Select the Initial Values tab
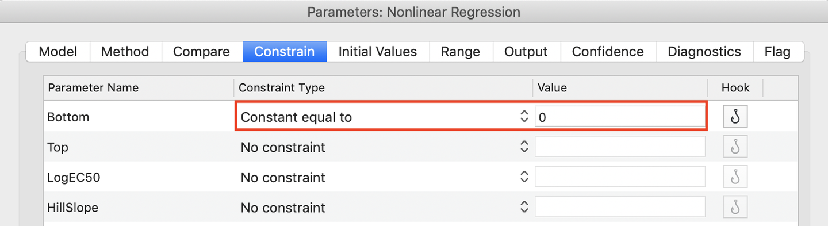The height and width of the screenshot is (226, 828). (x=378, y=52)
